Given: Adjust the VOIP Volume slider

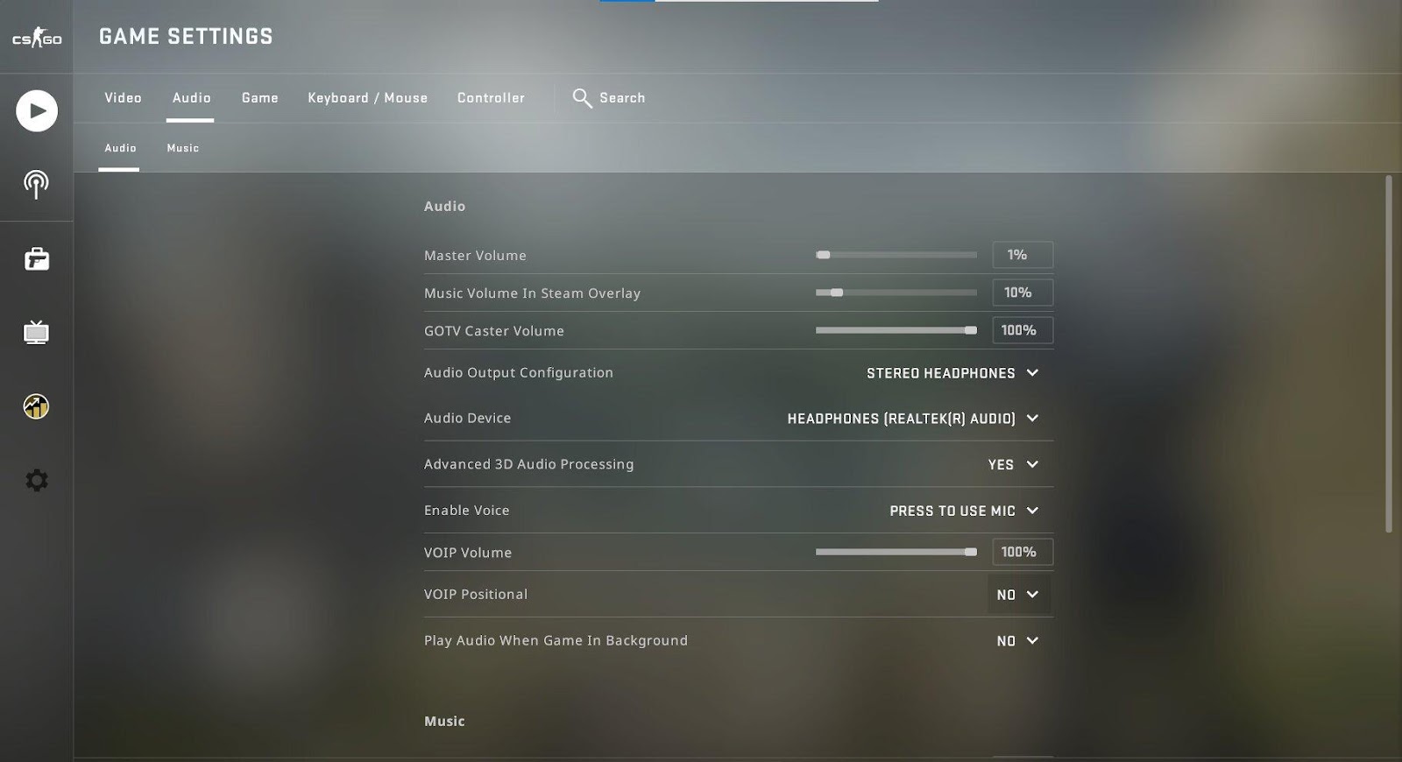Looking at the screenshot, I should tap(896, 552).
